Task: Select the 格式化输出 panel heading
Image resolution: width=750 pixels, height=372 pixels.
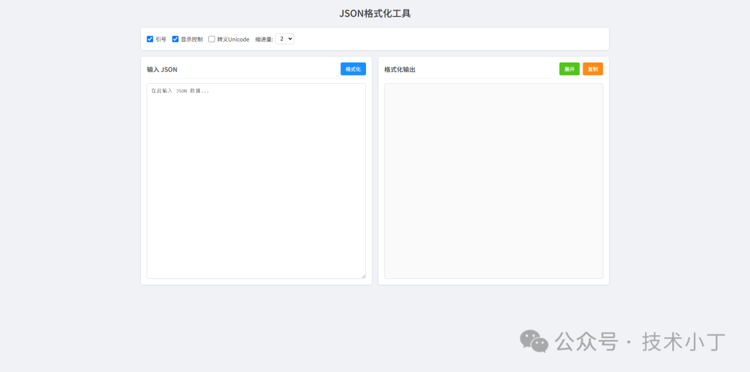Action: 399,69
